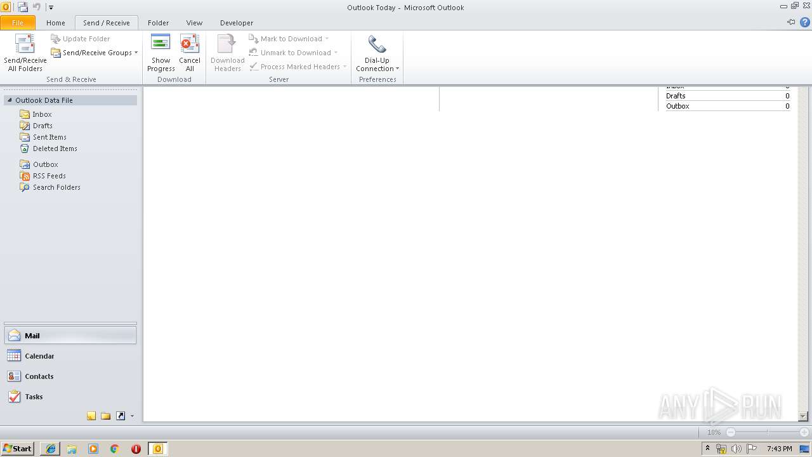Switch to the Folder tab
The width and height of the screenshot is (812, 457).
click(x=159, y=23)
